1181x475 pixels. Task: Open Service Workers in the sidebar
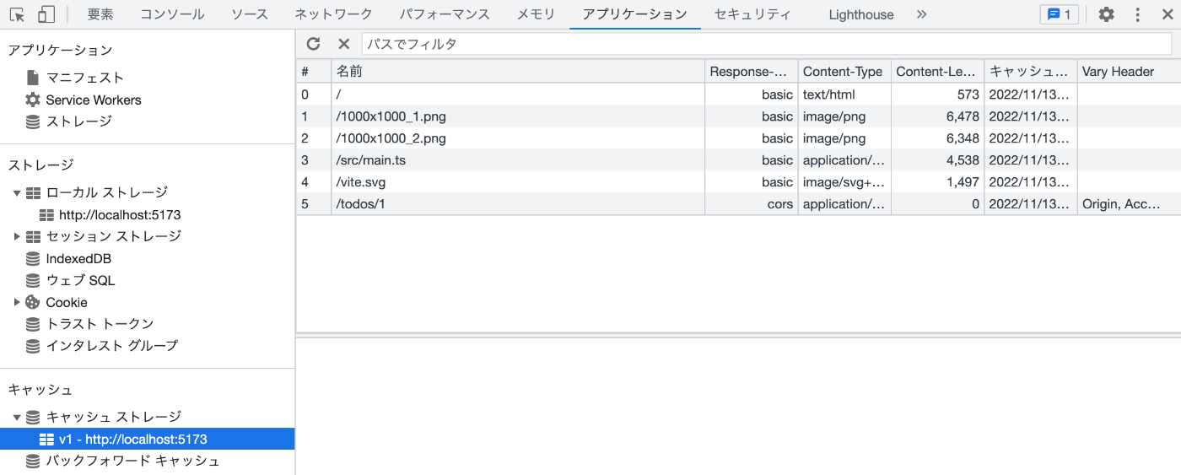pos(94,100)
